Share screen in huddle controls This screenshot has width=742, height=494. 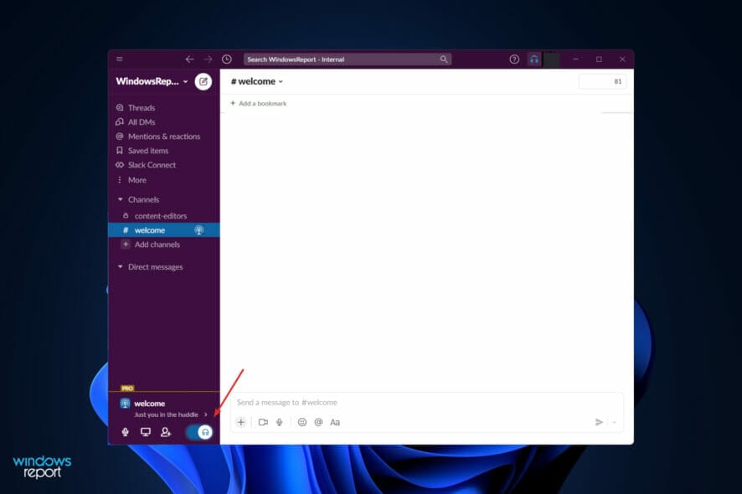pos(146,432)
